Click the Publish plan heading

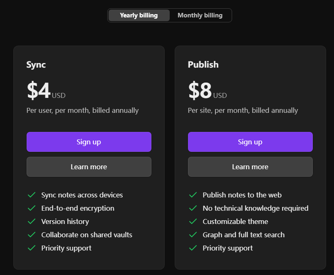203,65
